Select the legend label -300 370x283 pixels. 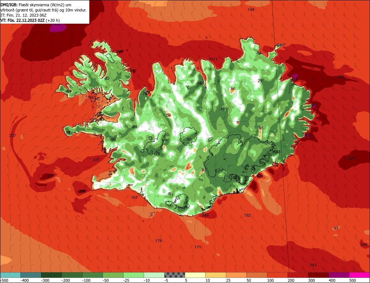pos(45,280)
